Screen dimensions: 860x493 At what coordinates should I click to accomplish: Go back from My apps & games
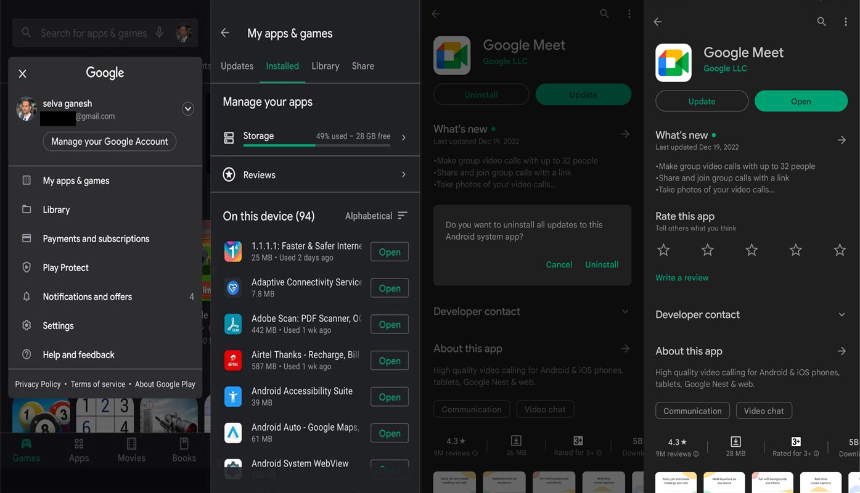pyautogui.click(x=225, y=33)
